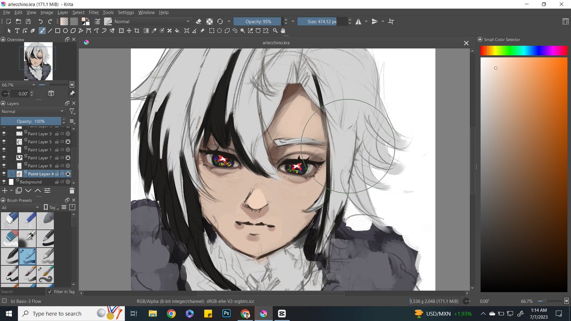
Task: Open an existing document via folder icon
Action: tap(18, 21)
